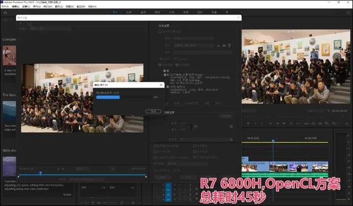Open the time interpolation dropdown near bottom
353x206 pixels.
[x=187, y=164]
